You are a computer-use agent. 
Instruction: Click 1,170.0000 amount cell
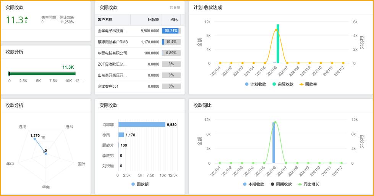pos(150,42)
